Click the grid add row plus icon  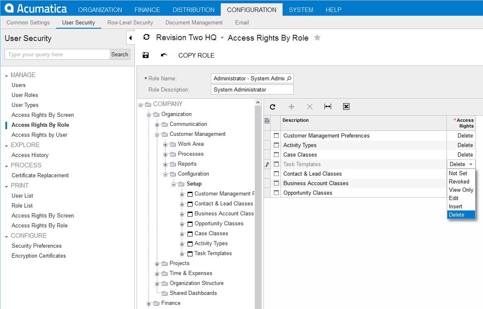291,107
